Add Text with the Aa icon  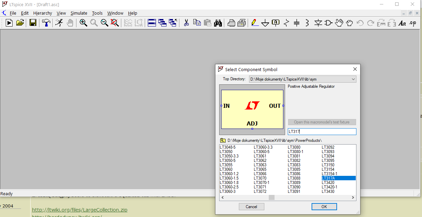tap(402, 23)
